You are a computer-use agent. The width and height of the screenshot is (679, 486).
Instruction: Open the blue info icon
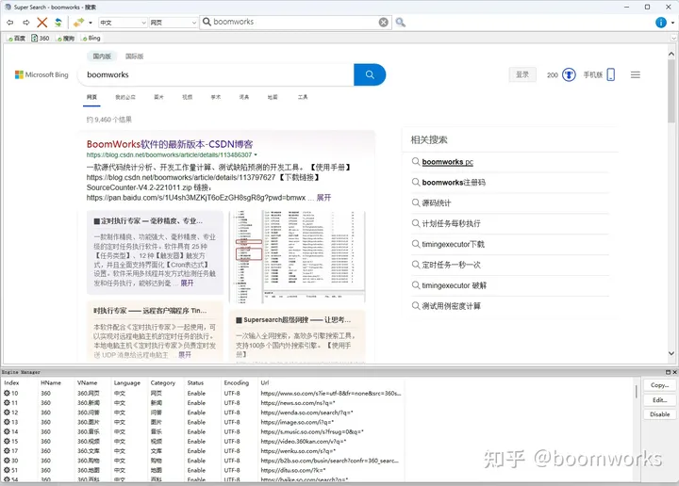(x=661, y=23)
